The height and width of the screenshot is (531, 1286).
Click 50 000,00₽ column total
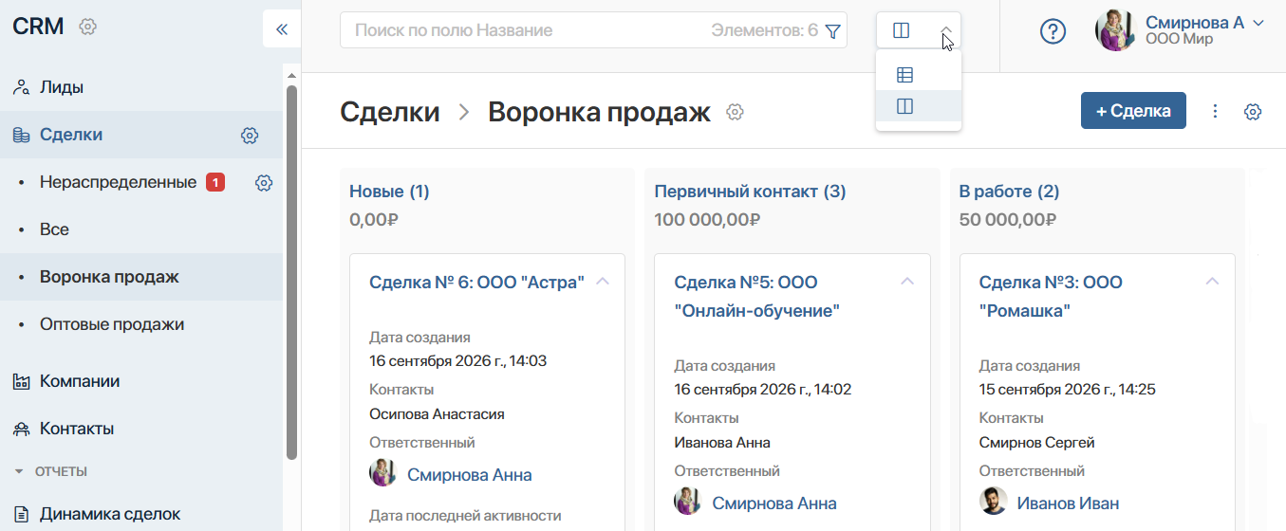click(x=1008, y=220)
